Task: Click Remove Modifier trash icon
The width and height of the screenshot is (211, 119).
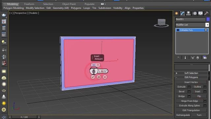Action: pyautogui.click(x=197, y=58)
